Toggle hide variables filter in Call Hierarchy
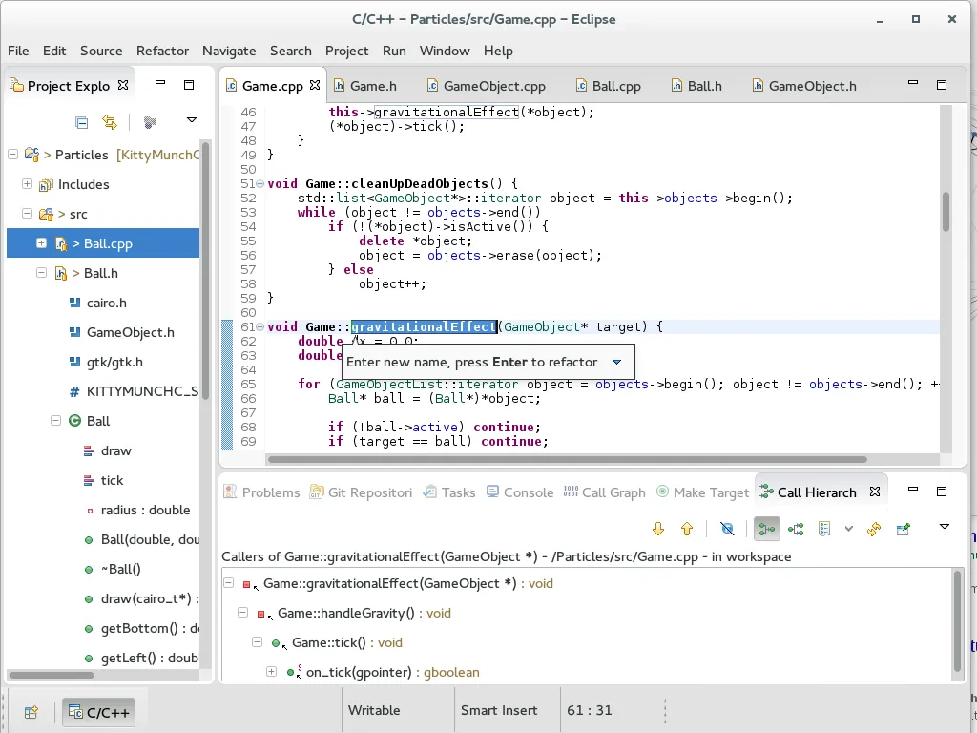The height and width of the screenshot is (733, 977). pos(727,529)
